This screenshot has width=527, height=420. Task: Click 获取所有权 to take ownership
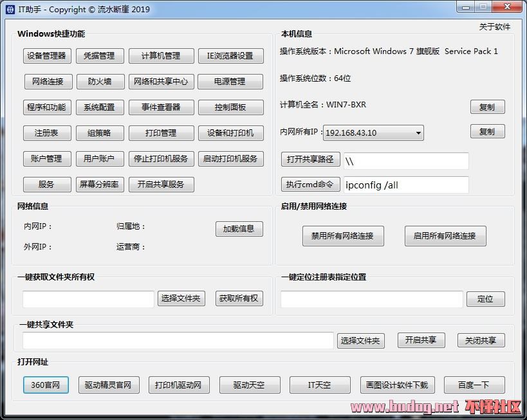[239, 298]
